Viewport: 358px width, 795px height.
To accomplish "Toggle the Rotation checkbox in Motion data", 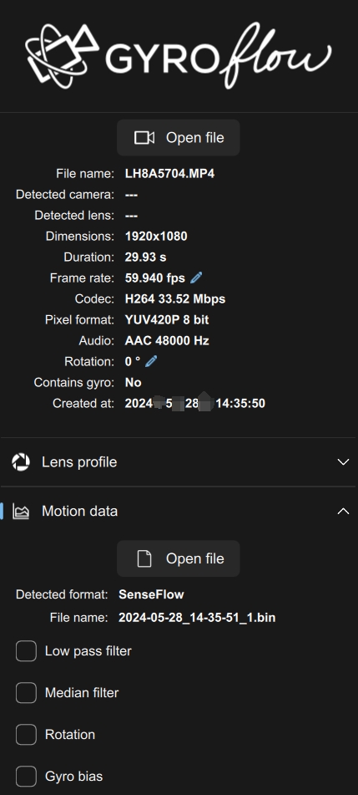I will [26, 735].
